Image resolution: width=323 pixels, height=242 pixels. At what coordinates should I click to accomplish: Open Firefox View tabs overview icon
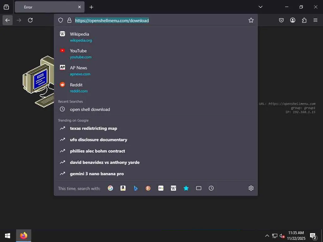[6, 7]
